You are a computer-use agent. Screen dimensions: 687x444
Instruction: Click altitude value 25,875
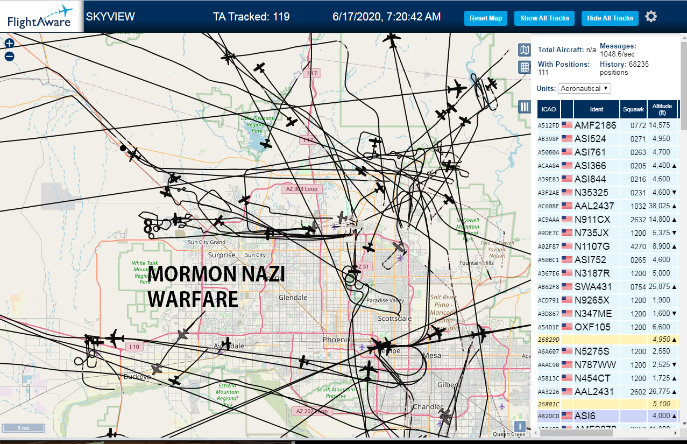click(659, 287)
